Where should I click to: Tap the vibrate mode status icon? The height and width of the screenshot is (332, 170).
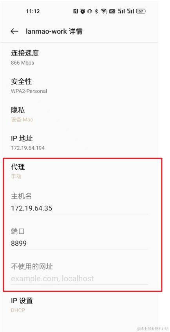[90, 11]
